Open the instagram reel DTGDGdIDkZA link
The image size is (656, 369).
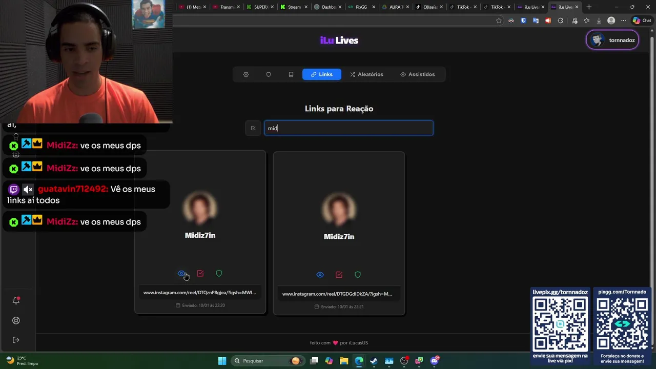[x=337, y=294]
